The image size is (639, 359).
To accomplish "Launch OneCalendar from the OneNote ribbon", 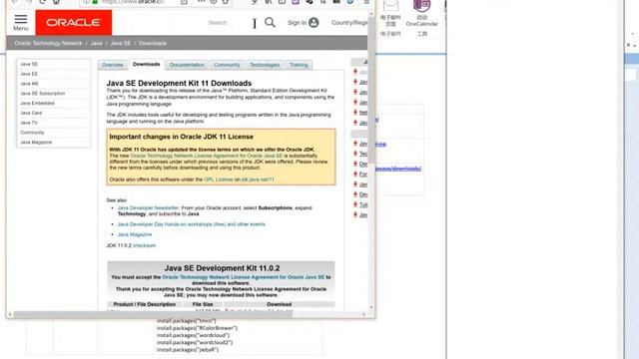I will point(421,13).
